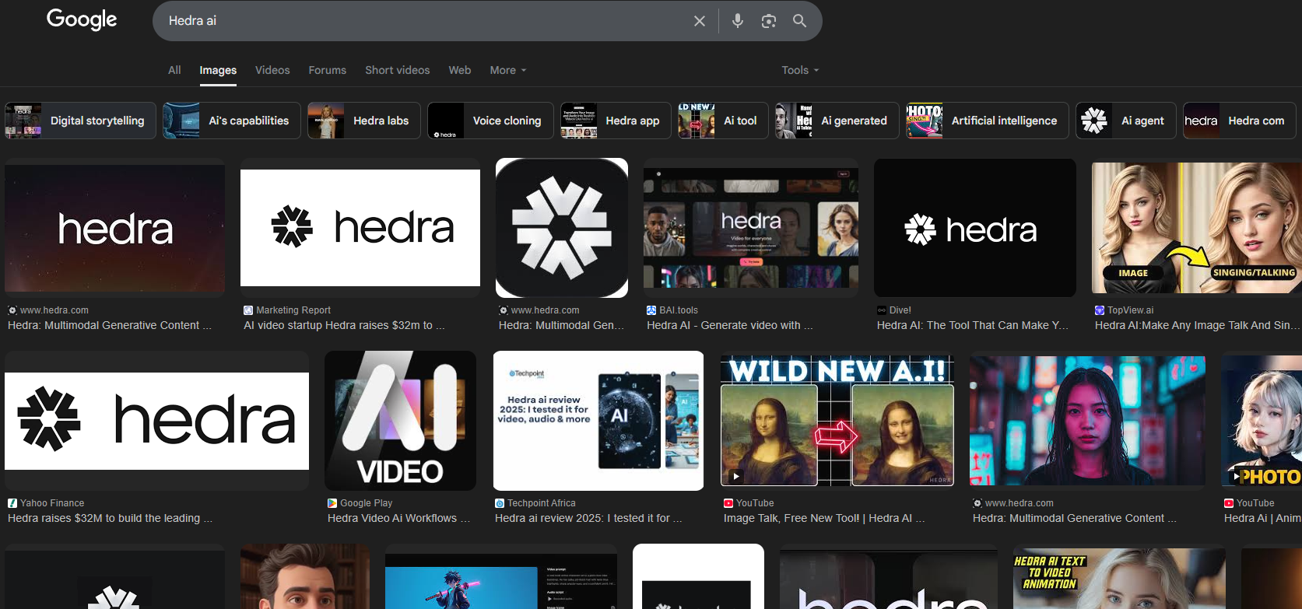Switch to the All tab
1302x609 pixels.
(x=174, y=70)
